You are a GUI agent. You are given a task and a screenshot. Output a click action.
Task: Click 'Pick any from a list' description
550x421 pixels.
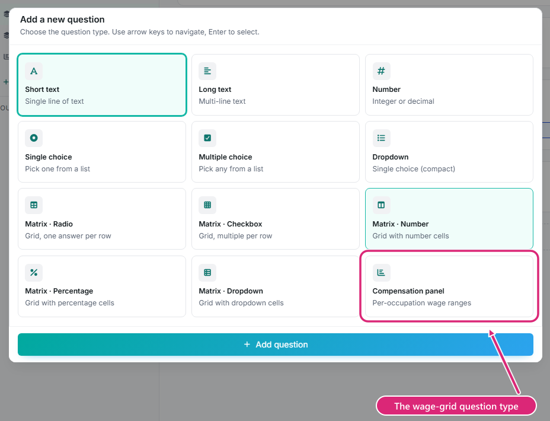click(231, 169)
